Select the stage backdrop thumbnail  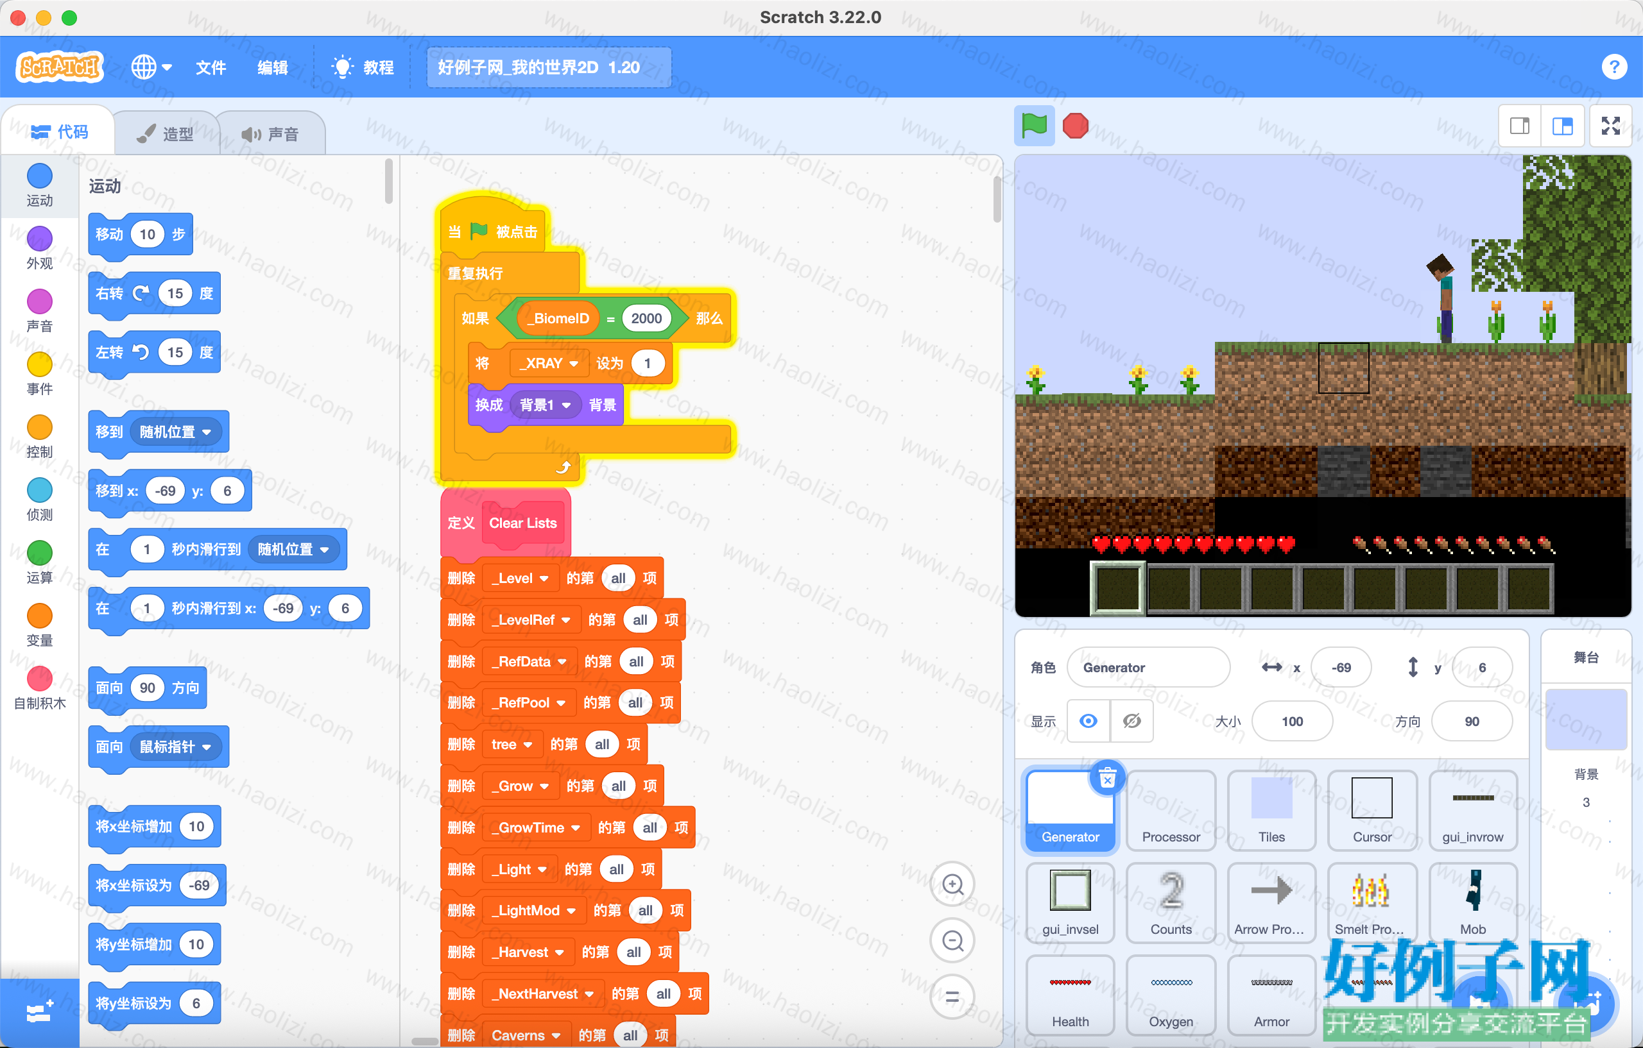tap(1586, 720)
